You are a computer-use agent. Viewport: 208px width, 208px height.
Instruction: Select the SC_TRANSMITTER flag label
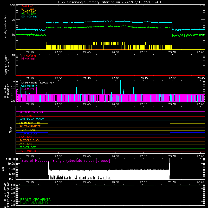point(30,126)
